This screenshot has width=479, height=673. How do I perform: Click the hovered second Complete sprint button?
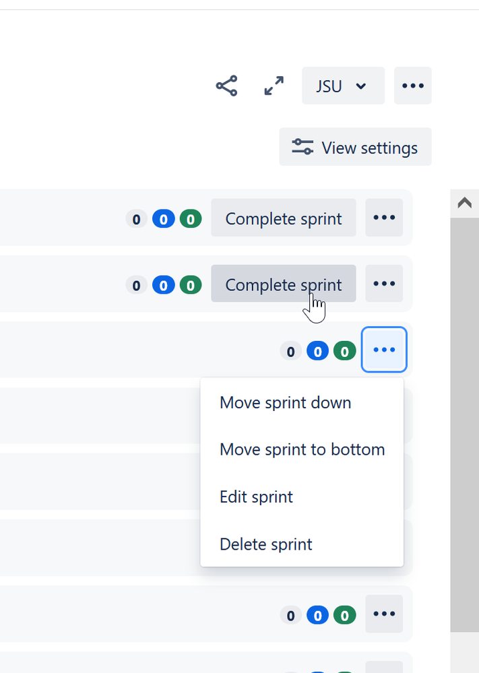pos(284,284)
